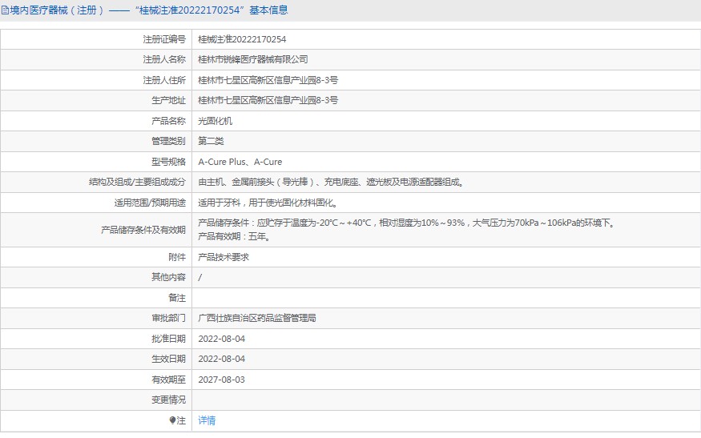
Task: Click the bulb icon beside 注 label
Action: click(x=172, y=420)
